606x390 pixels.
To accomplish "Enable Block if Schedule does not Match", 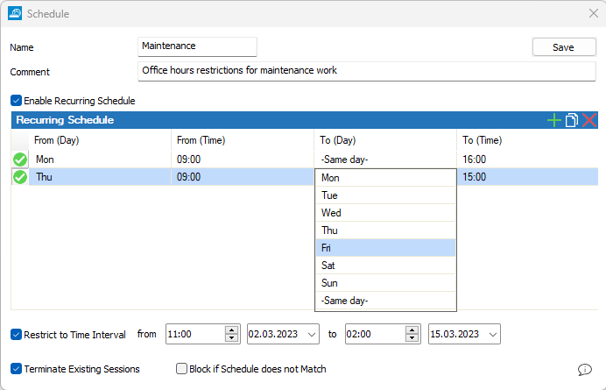I will (181, 369).
